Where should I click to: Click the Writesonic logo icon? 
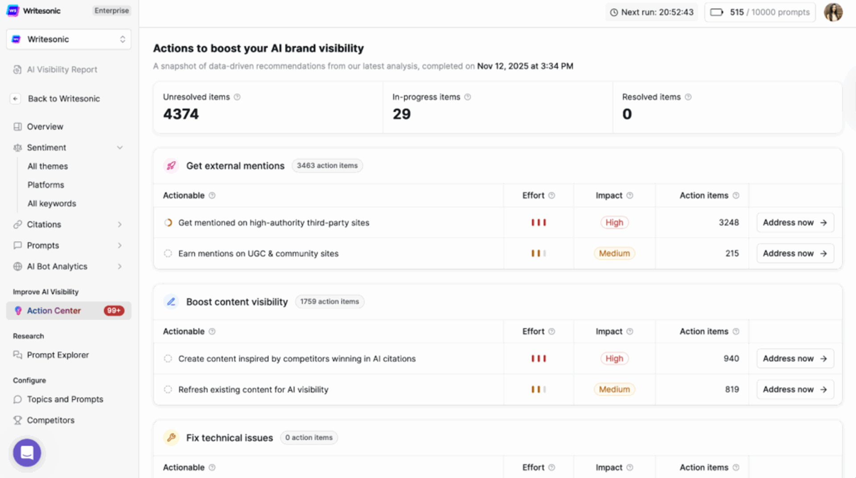(x=12, y=10)
